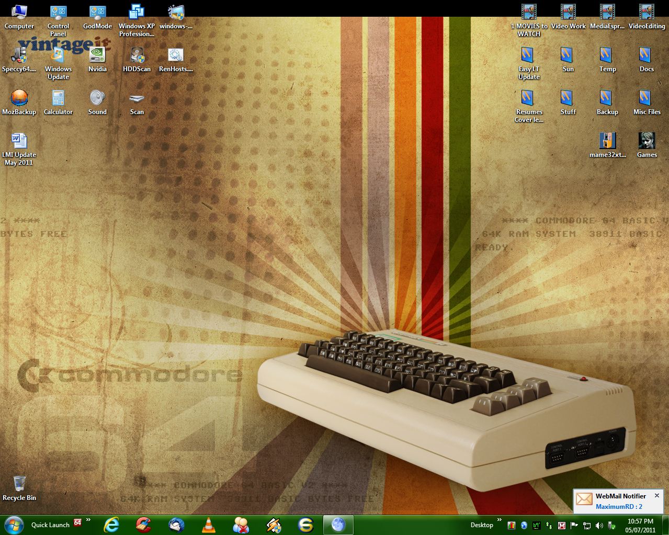Select the Misc Files shortcut
The height and width of the screenshot is (535, 669).
coord(647,103)
